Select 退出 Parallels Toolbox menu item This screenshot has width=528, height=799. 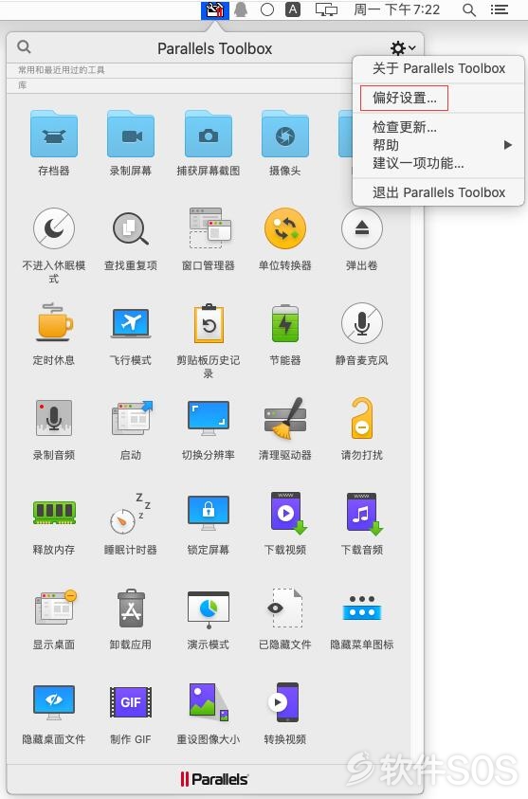point(438,192)
